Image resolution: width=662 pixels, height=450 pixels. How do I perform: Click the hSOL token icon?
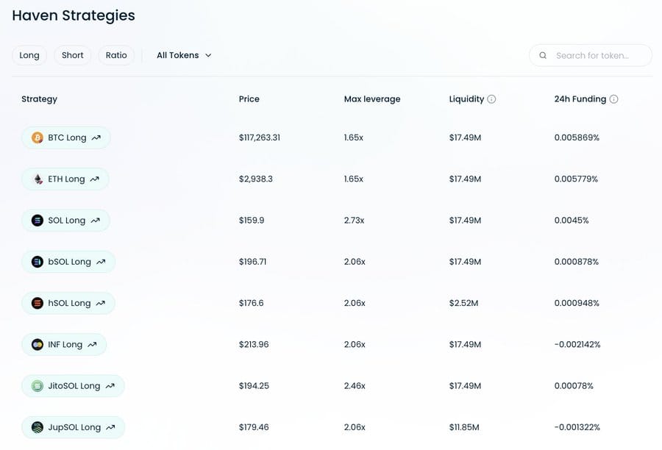(38, 303)
